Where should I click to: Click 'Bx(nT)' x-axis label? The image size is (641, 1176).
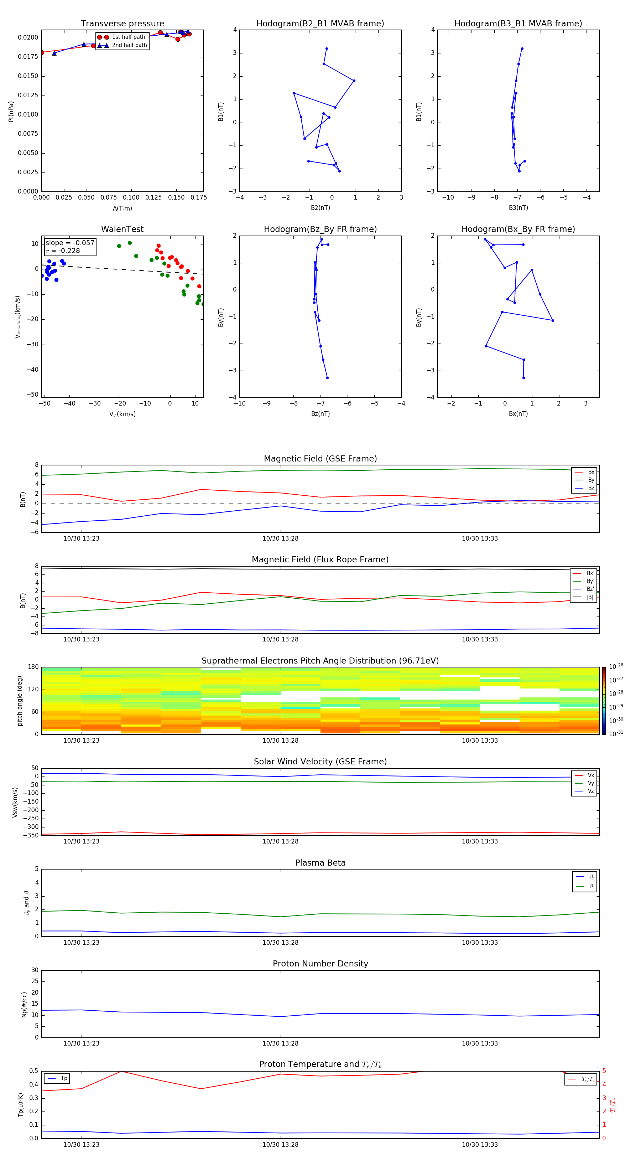(x=518, y=414)
